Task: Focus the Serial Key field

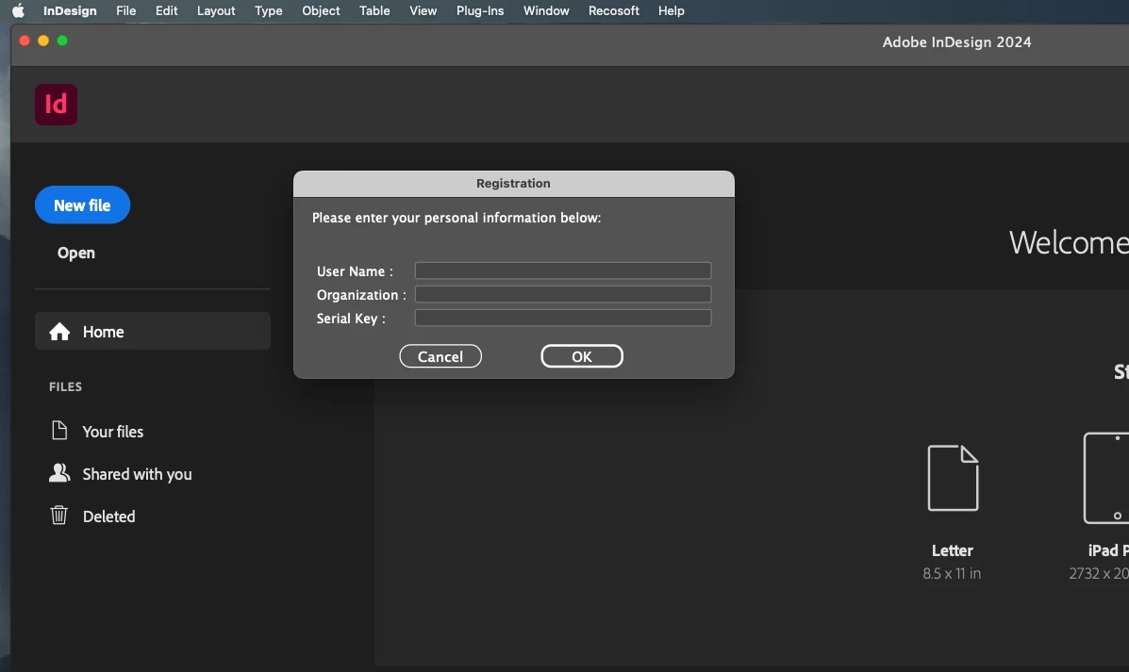Action: click(x=563, y=318)
